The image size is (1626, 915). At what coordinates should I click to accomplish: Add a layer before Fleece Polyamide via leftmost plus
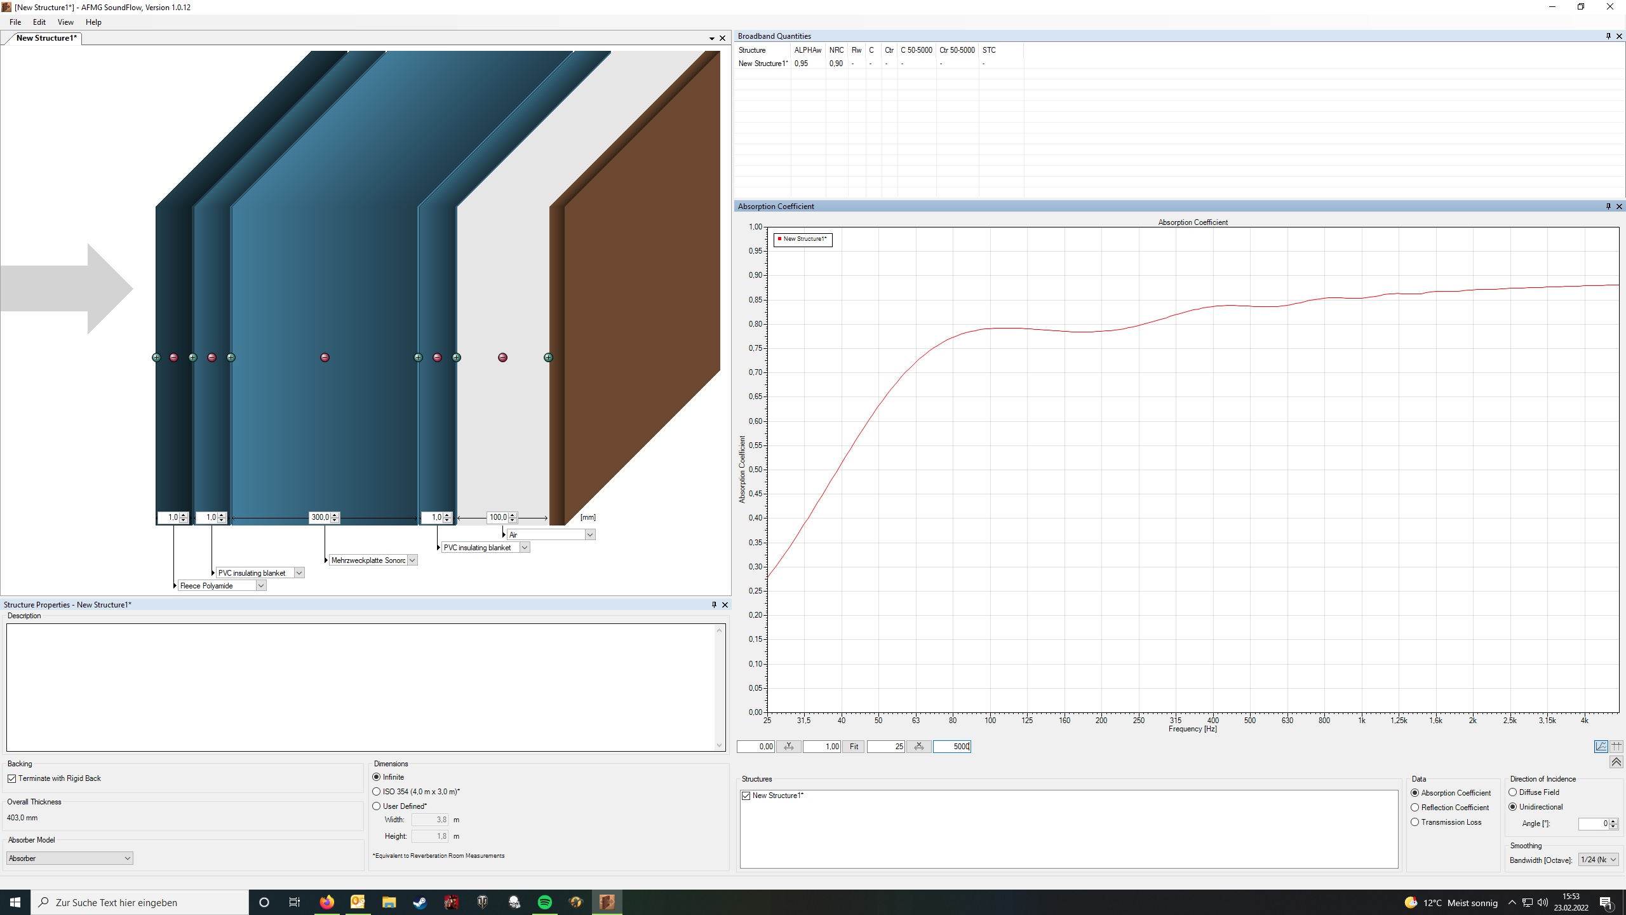pos(156,358)
